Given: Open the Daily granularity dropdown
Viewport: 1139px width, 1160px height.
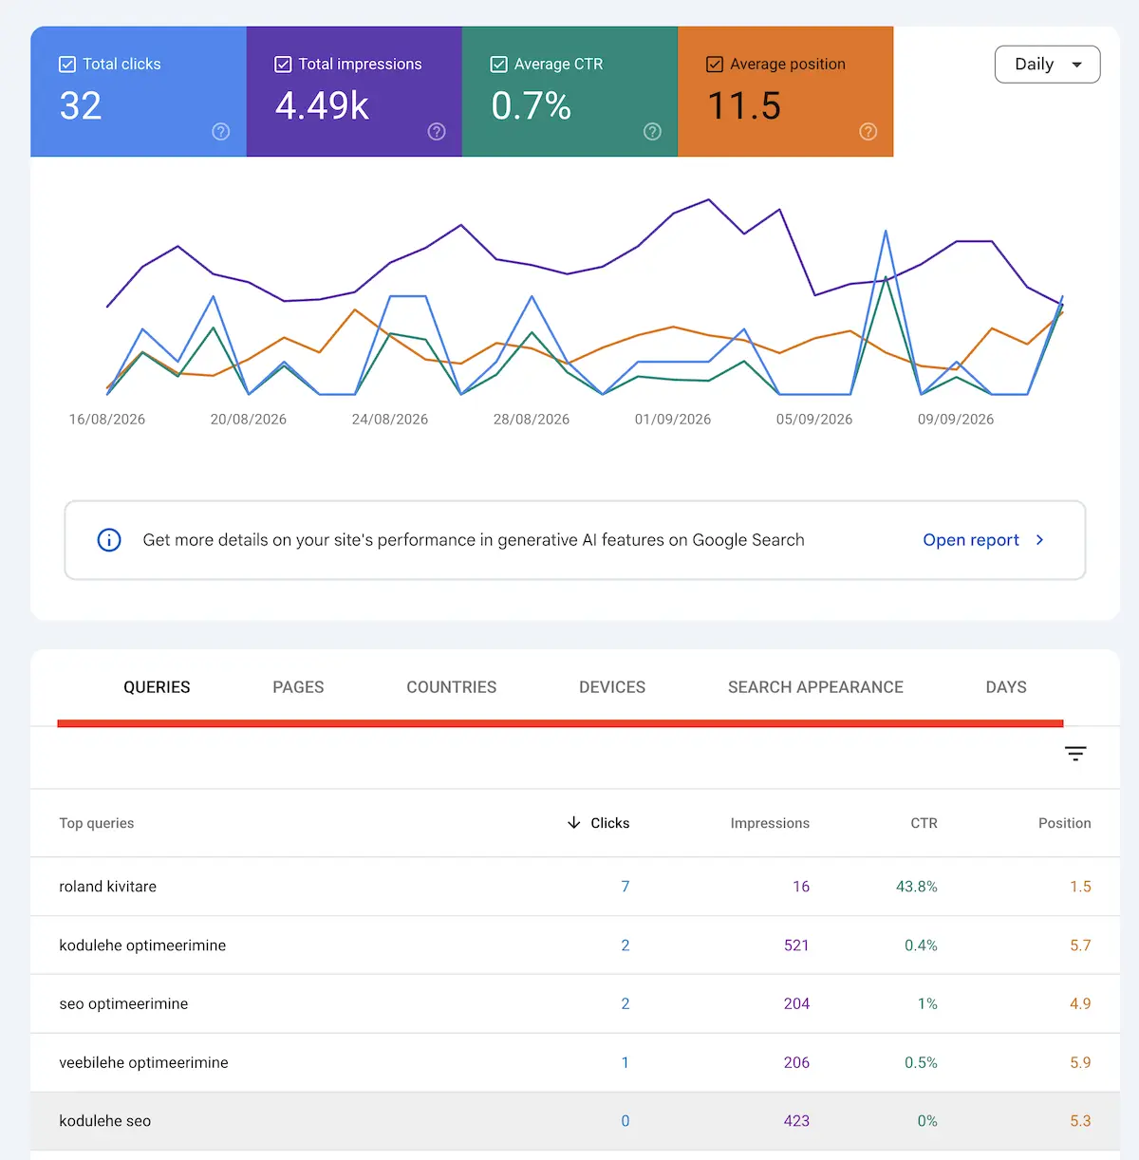Looking at the screenshot, I should point(1047,65).
